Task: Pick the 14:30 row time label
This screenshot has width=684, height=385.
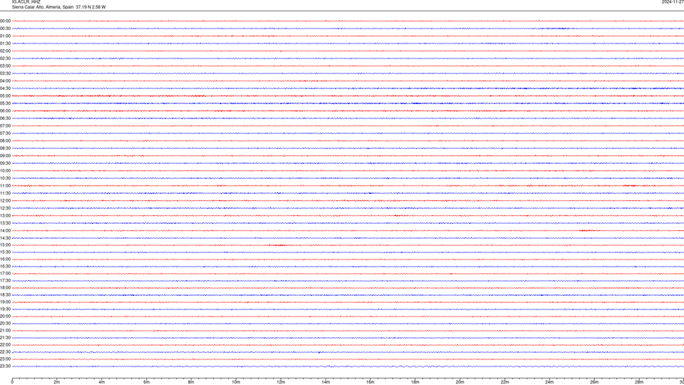Action: tap(5, 238)
